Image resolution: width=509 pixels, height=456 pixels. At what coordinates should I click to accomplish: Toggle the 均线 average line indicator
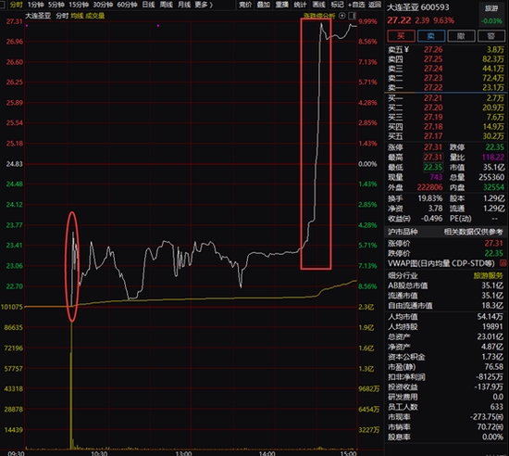coord(77,16)
